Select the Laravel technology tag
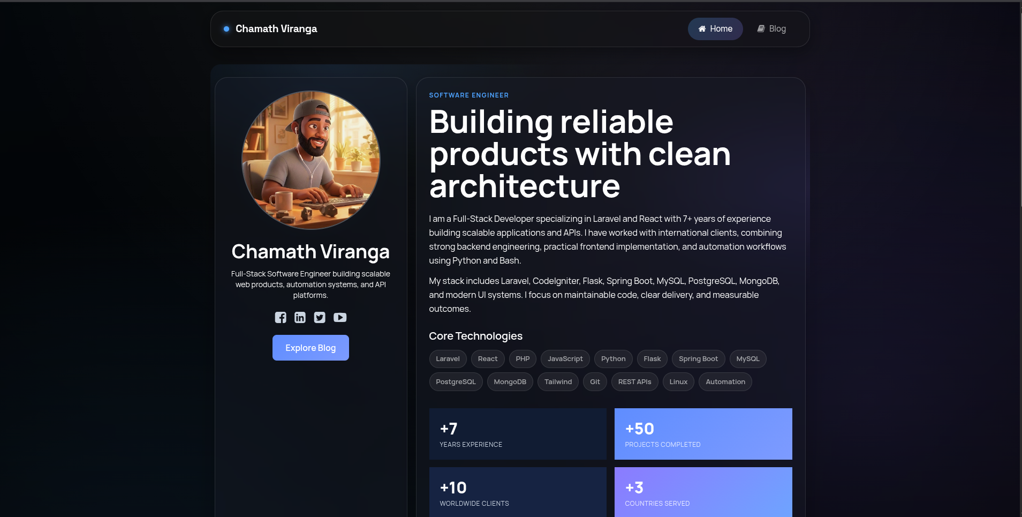Image resolution: width=1022 pixels, height=517 pixels. 448,359
